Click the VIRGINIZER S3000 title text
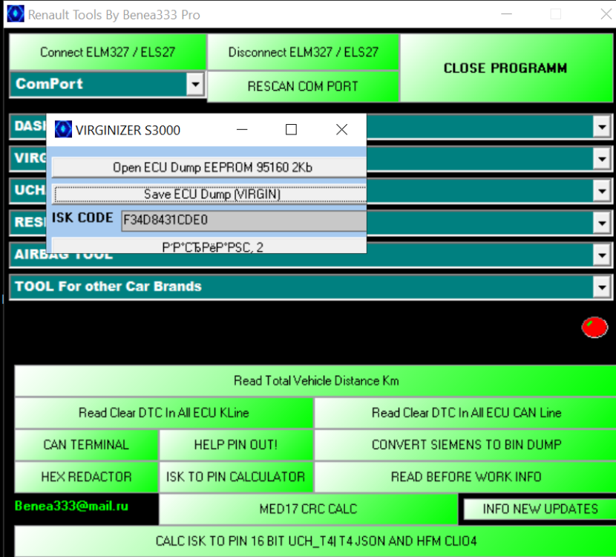 (128, 130)
